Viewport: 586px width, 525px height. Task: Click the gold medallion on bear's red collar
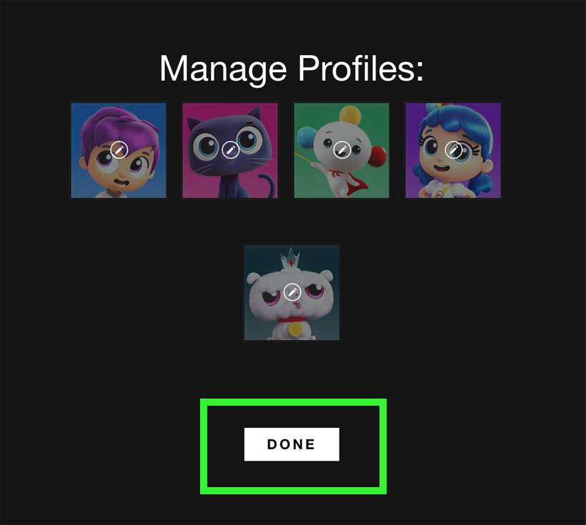295,329
